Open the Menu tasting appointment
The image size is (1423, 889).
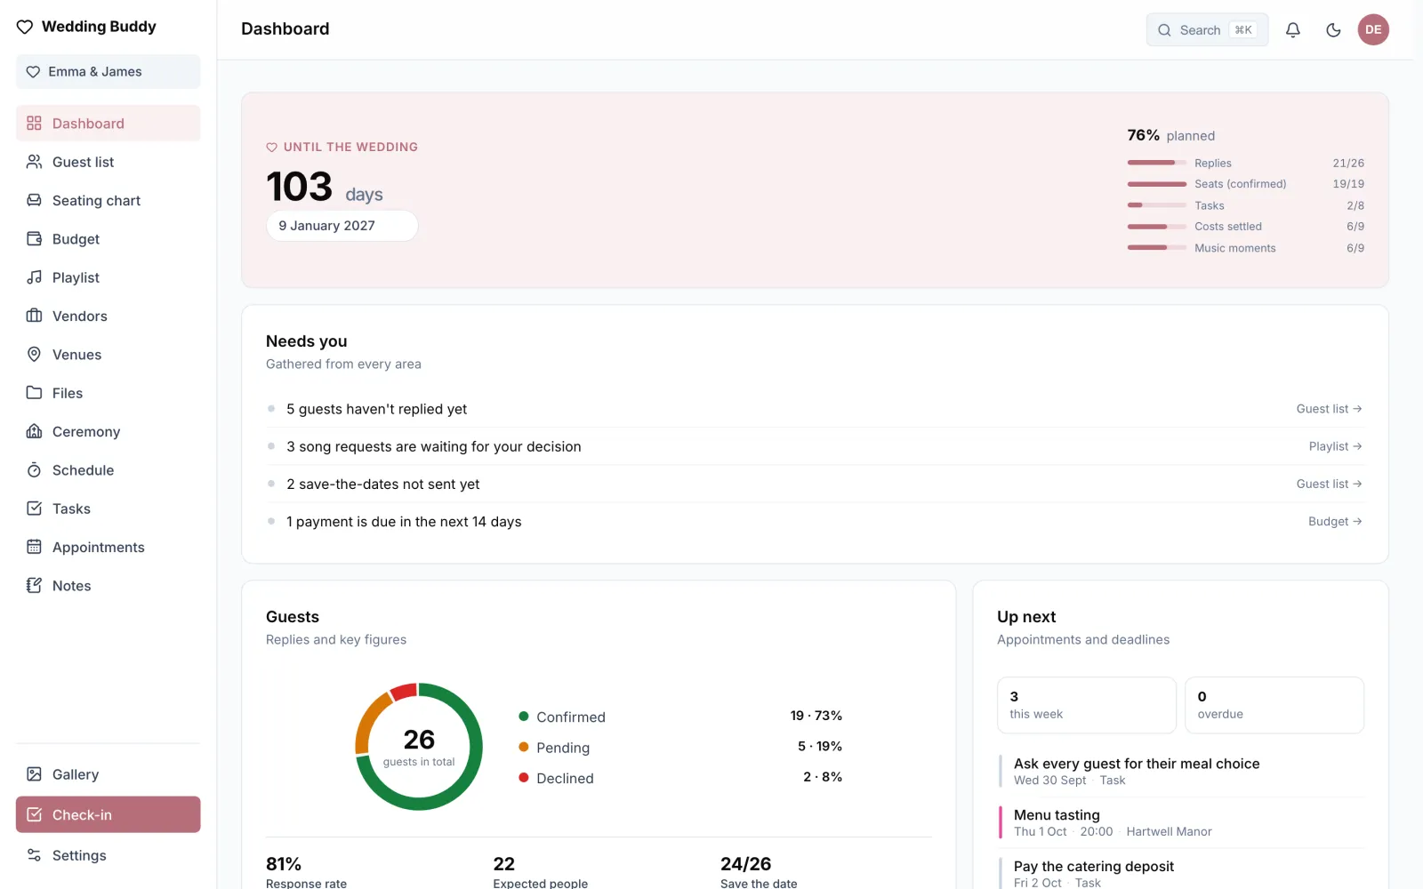[x=1181, y=822]
